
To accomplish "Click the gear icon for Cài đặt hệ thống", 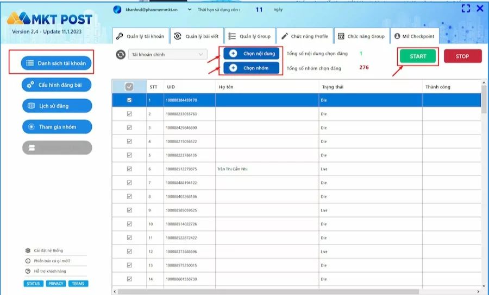I will click(x=28, y=251).
